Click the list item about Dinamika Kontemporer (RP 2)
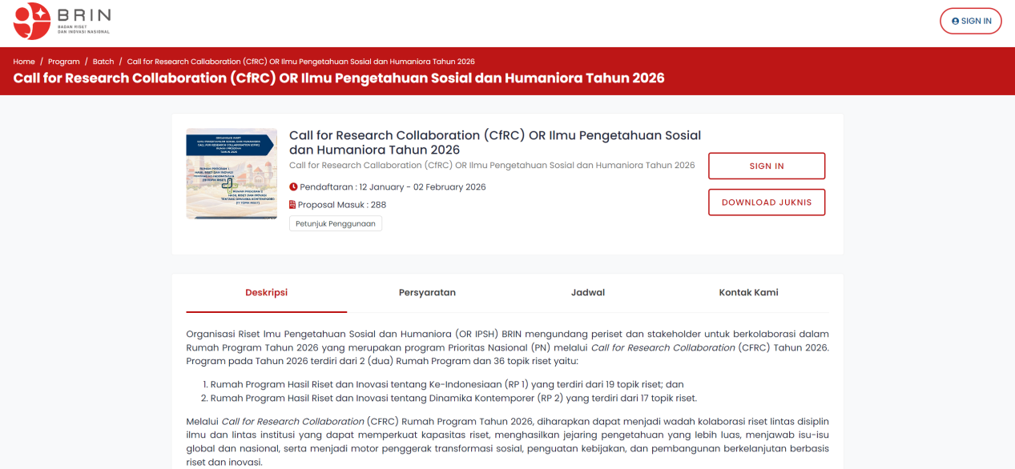 coord(453,399)
